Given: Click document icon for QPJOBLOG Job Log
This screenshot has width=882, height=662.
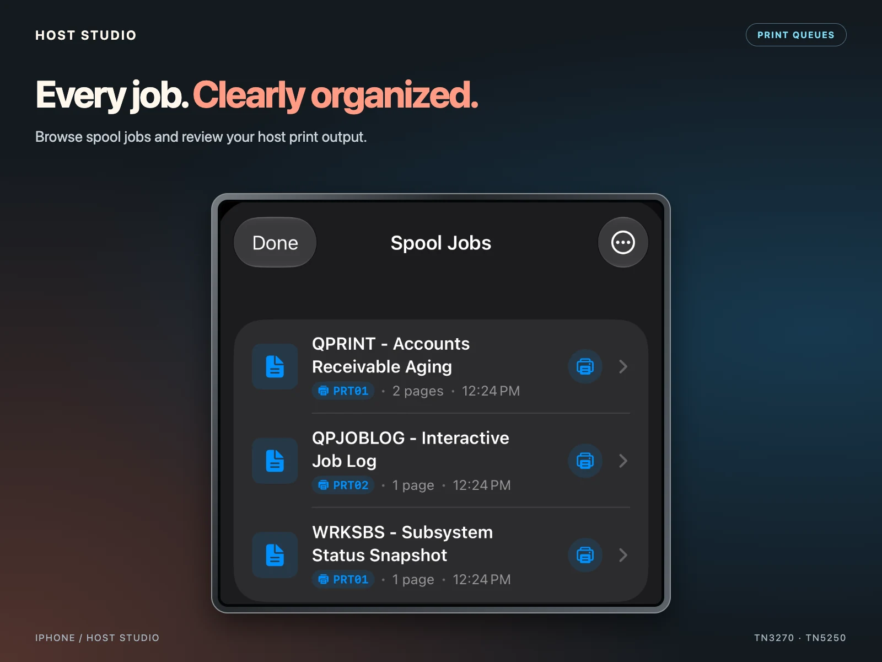Looking at the screenshot, I should (x=275, y=461).
